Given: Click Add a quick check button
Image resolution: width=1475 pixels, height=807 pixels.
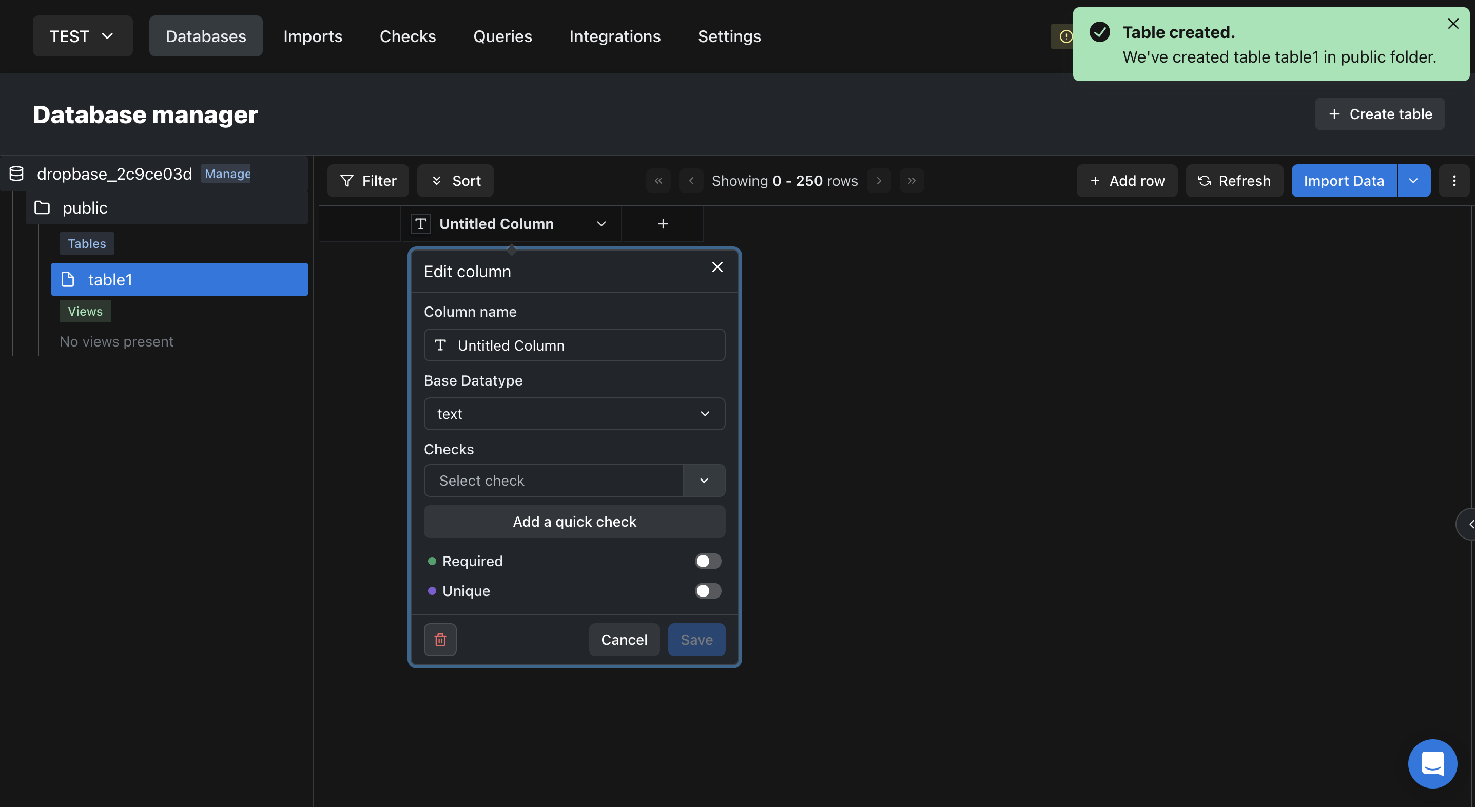Looking at the screenshot, I should point(574,522).
